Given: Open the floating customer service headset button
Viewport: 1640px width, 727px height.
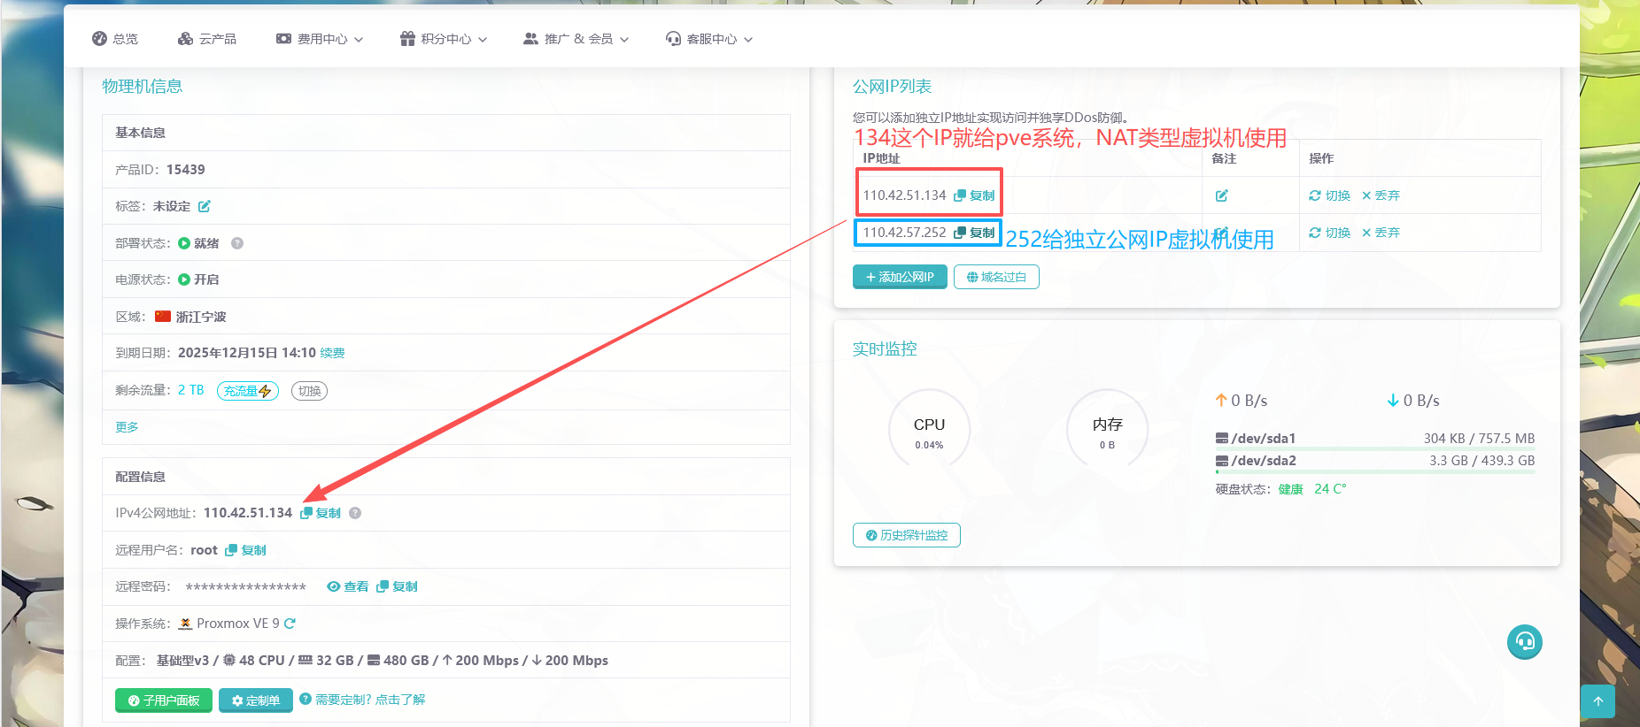Looking at the screenshot, I should 1524,641.
